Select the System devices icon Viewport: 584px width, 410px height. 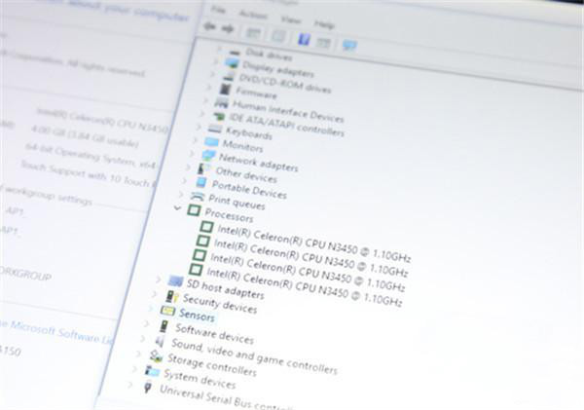pos(152,371)
